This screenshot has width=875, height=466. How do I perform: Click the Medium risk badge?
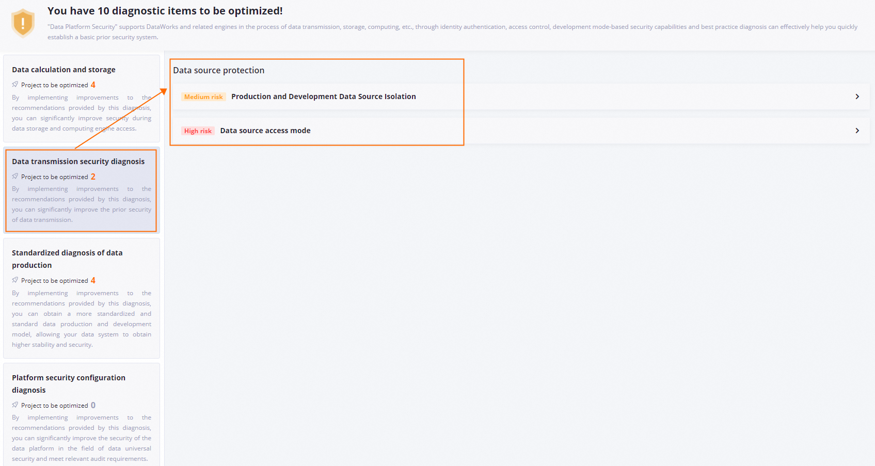tap(203, 97)
